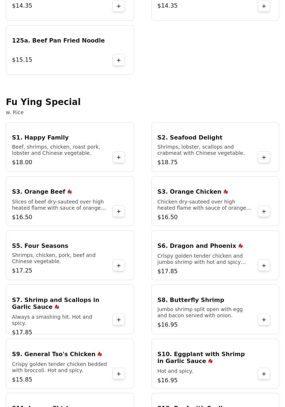This screenshot has width=285, height=407.
Task: Open S2. Seafood Delight item title
Action: coord(190,137)
